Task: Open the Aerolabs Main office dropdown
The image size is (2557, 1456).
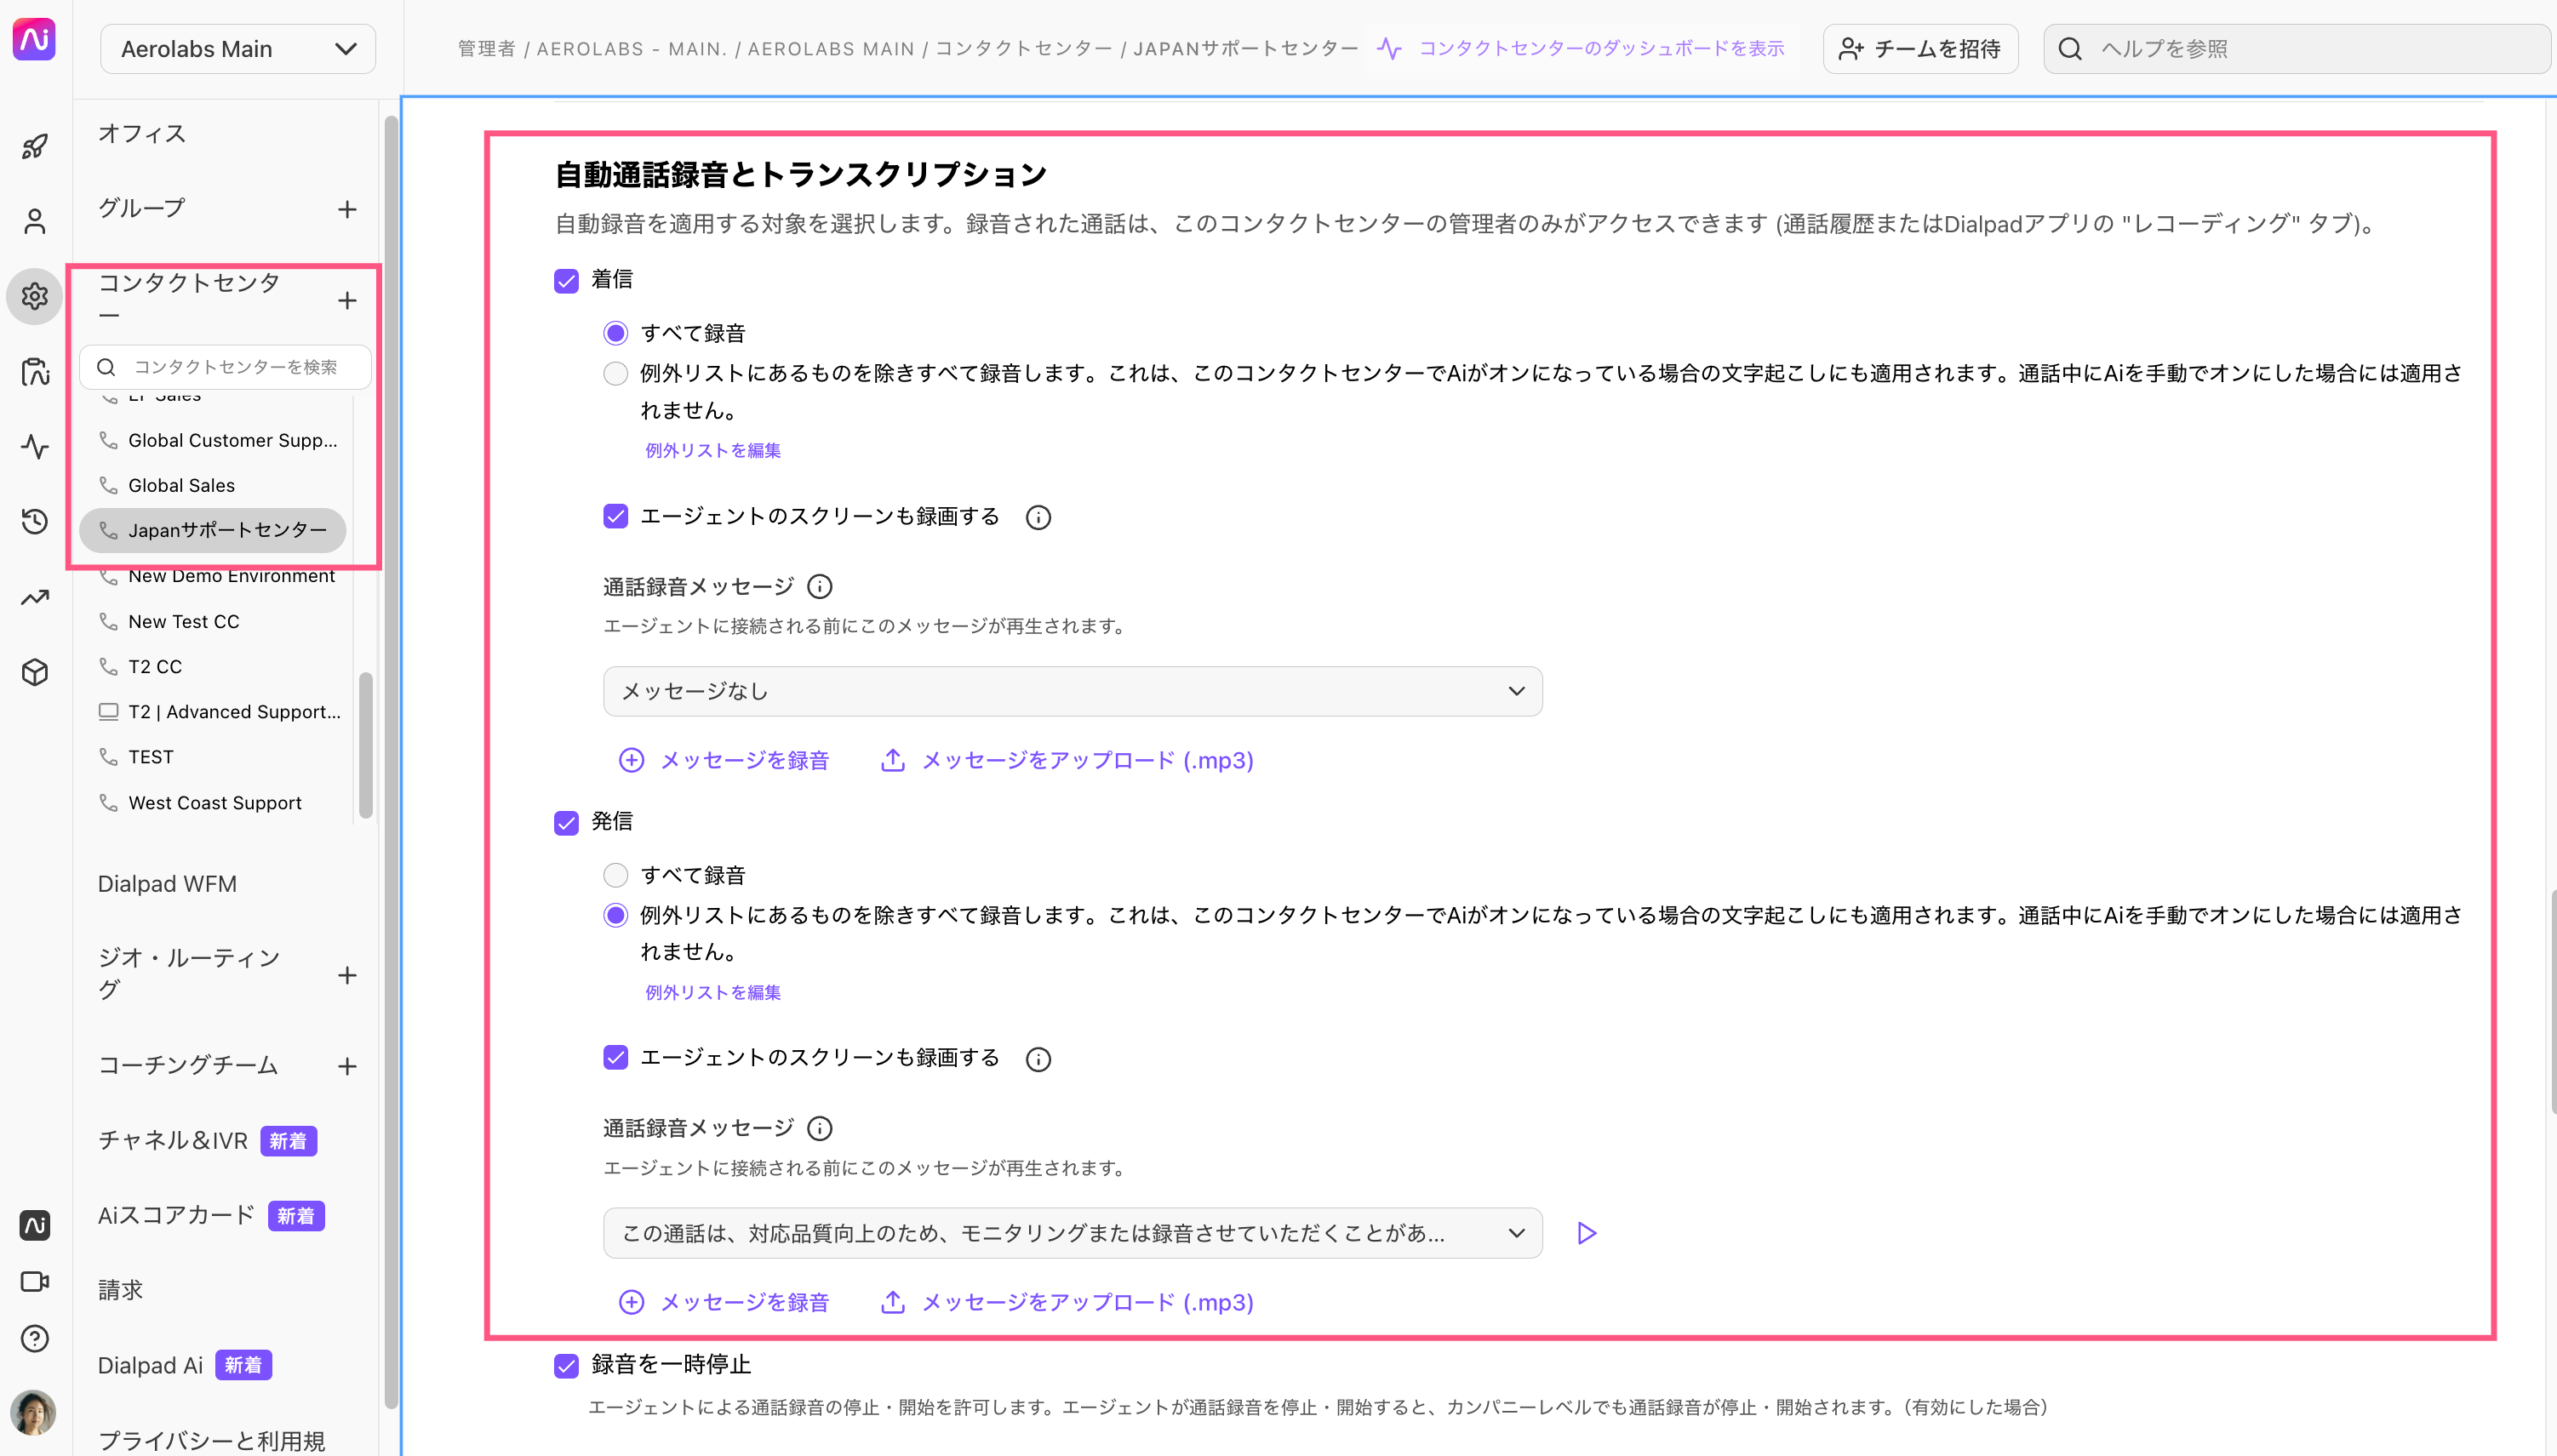Action: coord(238,49)
